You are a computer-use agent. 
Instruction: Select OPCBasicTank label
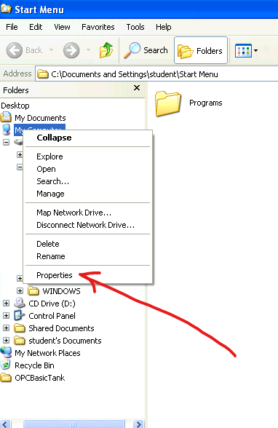(x=40, y=378)
